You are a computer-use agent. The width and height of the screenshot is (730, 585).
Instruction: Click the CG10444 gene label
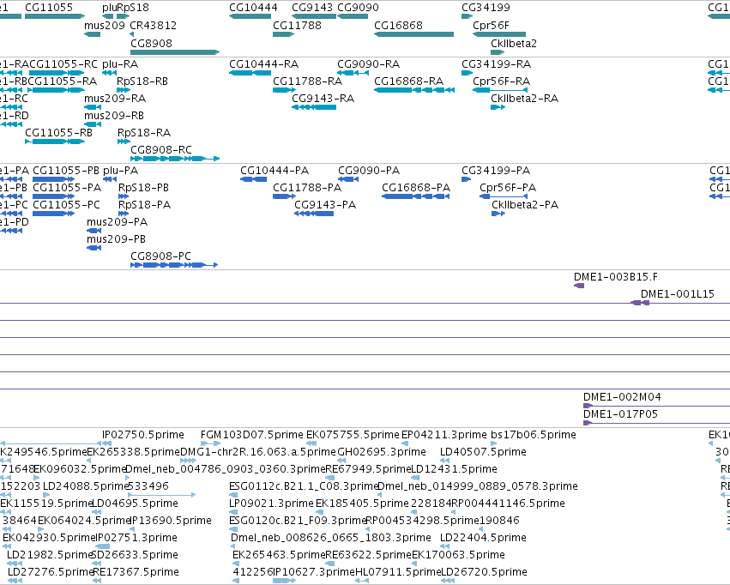[253, 8]
